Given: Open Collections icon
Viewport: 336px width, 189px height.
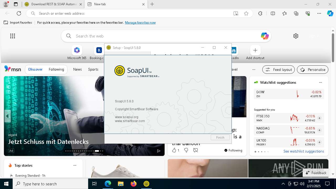Looking at the screenshot, I should tap(296, 13).
